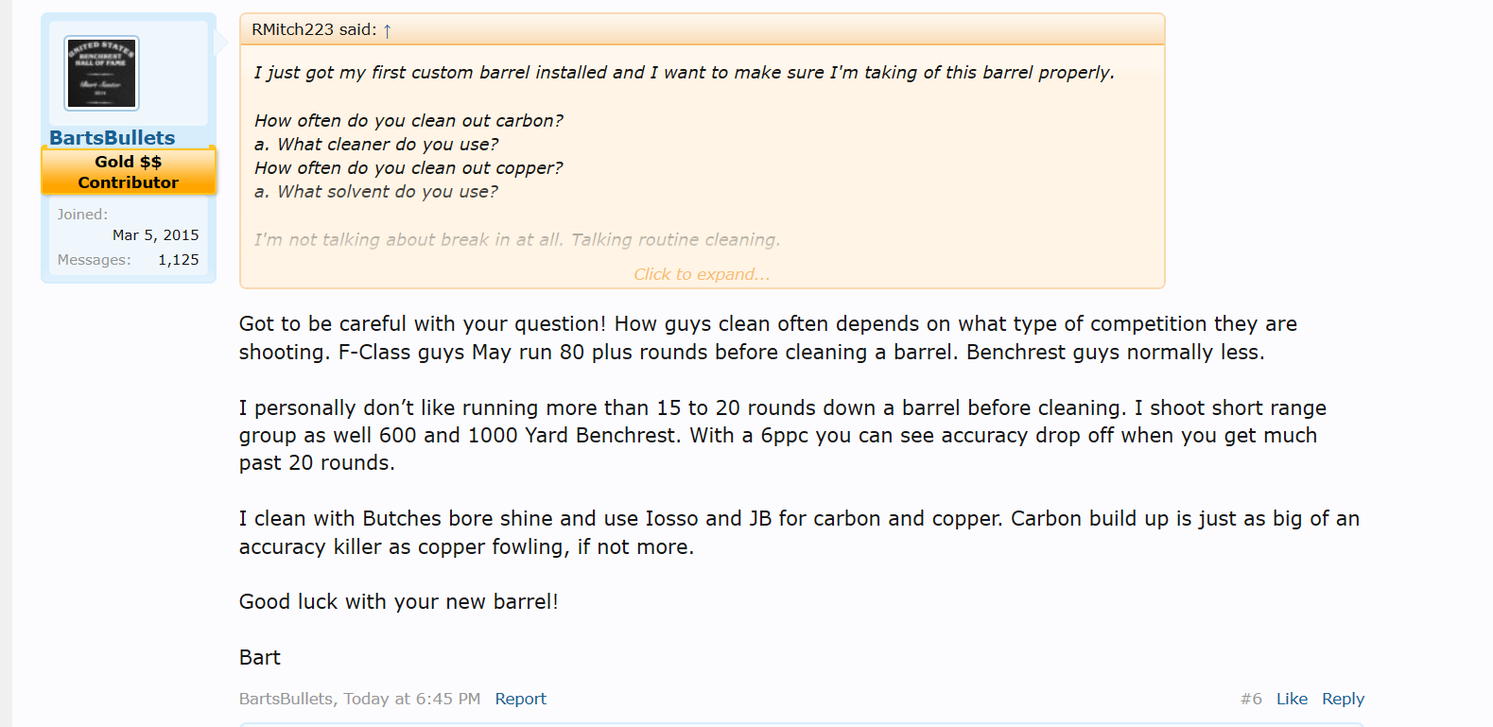Image resolution: width=1493 pixels, height=727 pixels.
Task: Click the Today at 6:45 PM timestamp
Action: tap(412, 699)
